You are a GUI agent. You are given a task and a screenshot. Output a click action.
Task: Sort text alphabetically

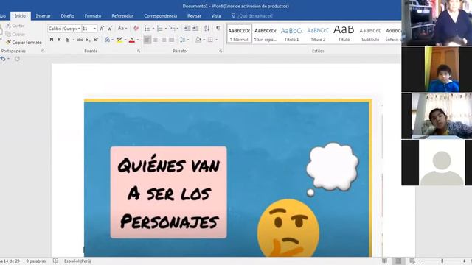click(x=206, y=28)
